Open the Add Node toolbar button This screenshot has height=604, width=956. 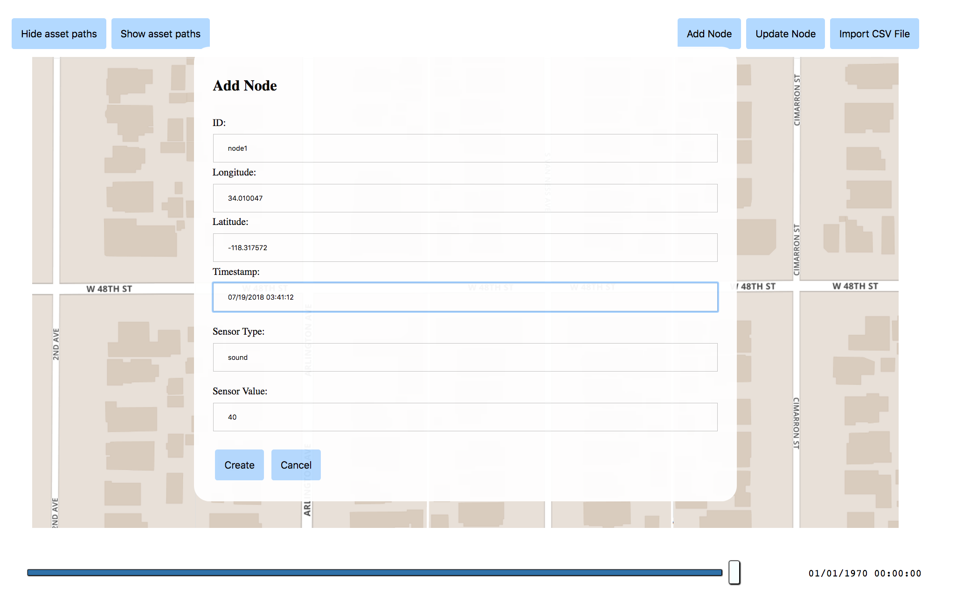tap(709, 34)
